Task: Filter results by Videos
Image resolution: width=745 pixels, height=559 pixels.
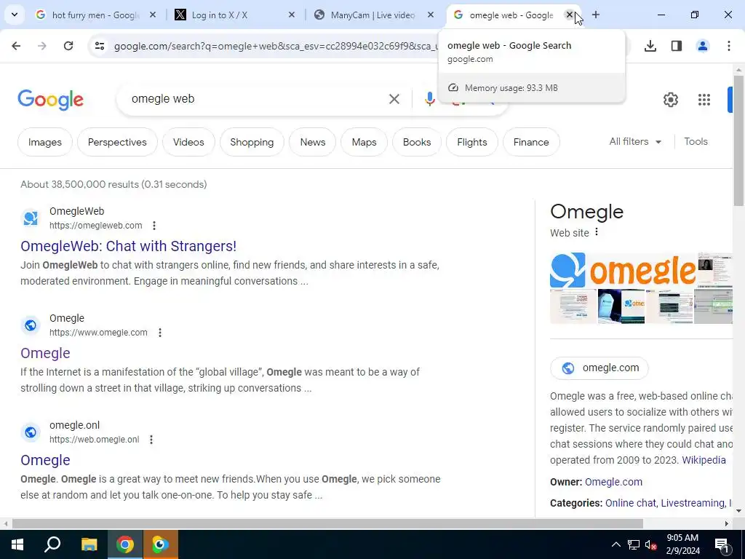Action: [x=188, y=142]
